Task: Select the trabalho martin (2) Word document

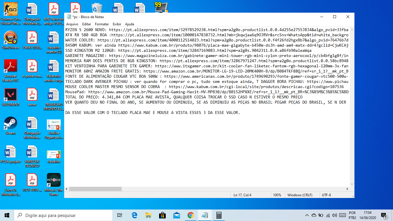Action: (x=54, y=42)
